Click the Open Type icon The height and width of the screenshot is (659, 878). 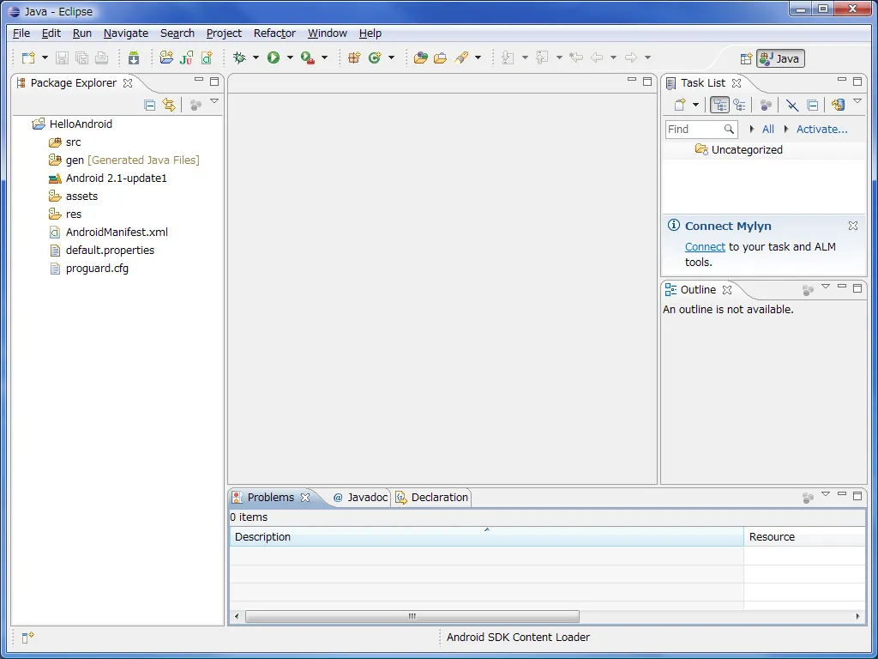point(420,57)
